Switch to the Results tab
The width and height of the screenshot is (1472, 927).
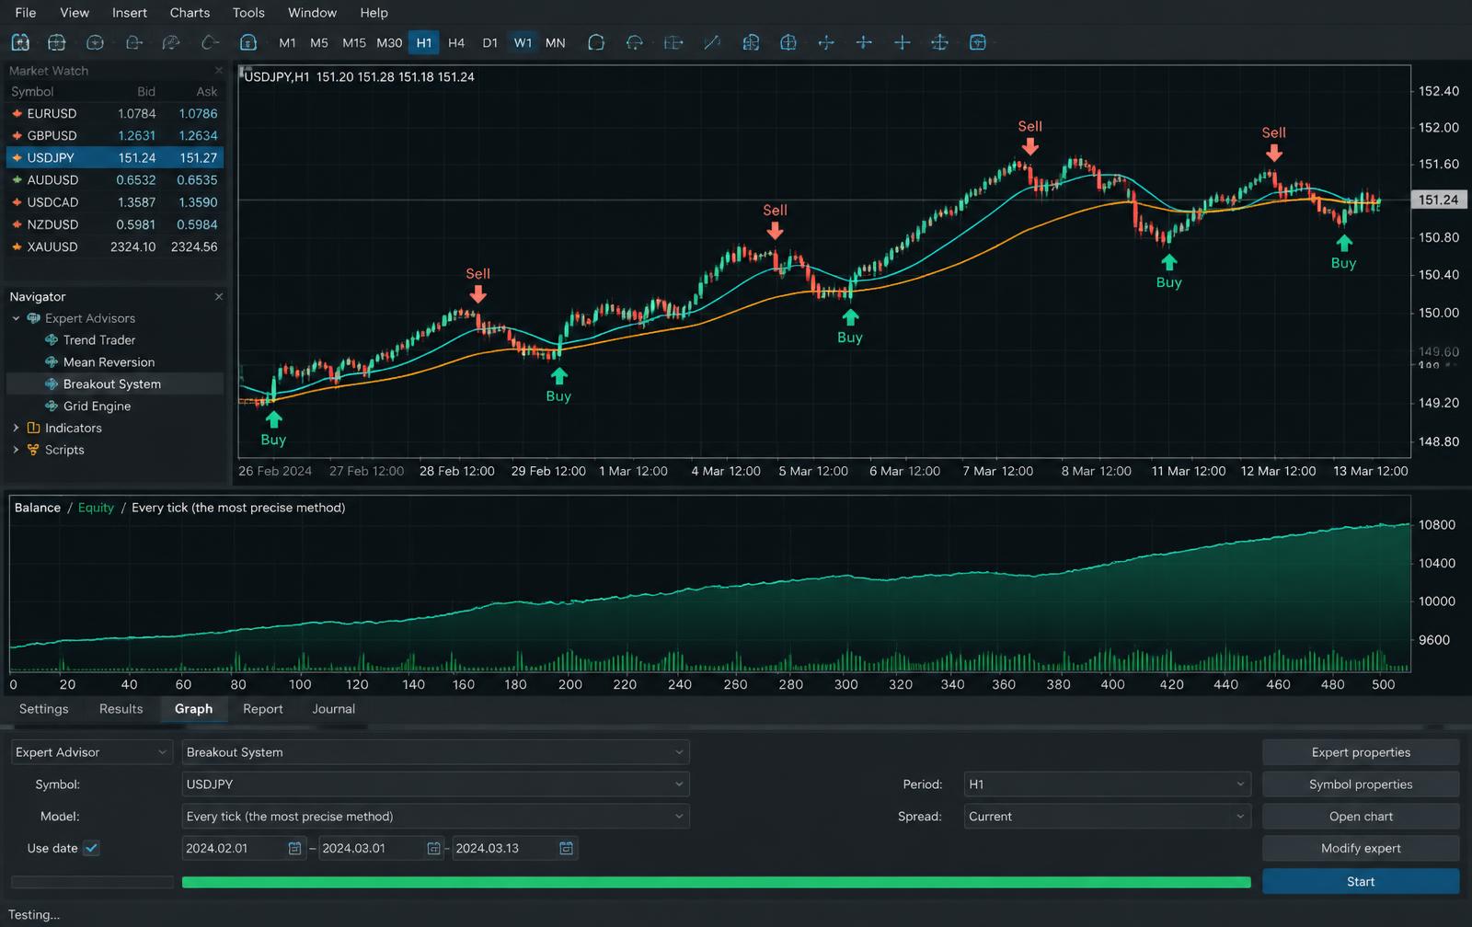[x=121, y=709]
